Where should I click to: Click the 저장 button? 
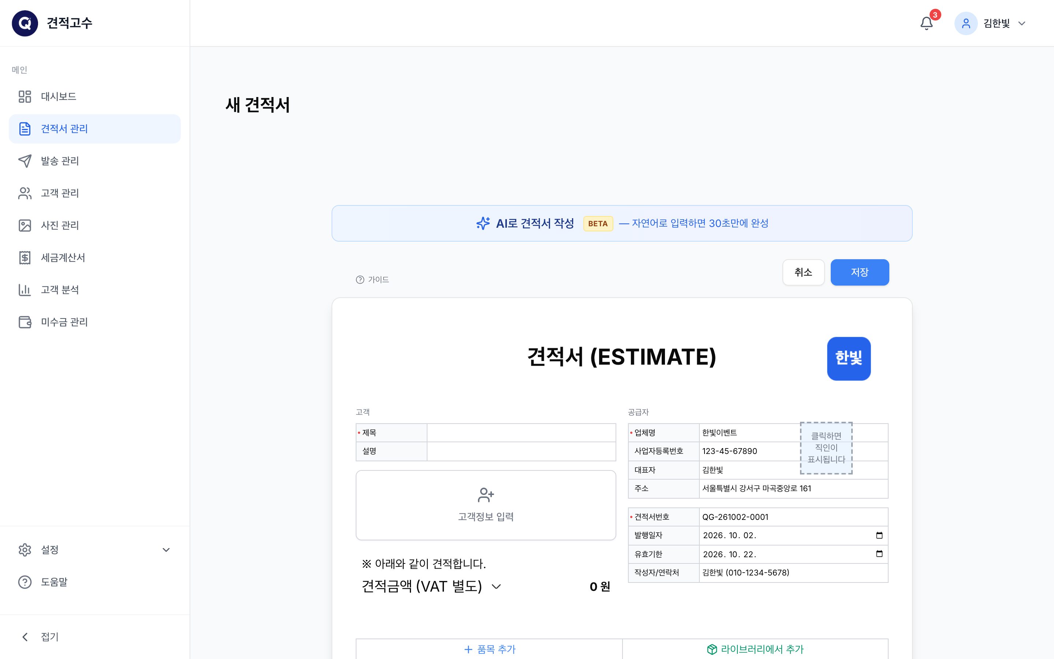click(859, 272)
